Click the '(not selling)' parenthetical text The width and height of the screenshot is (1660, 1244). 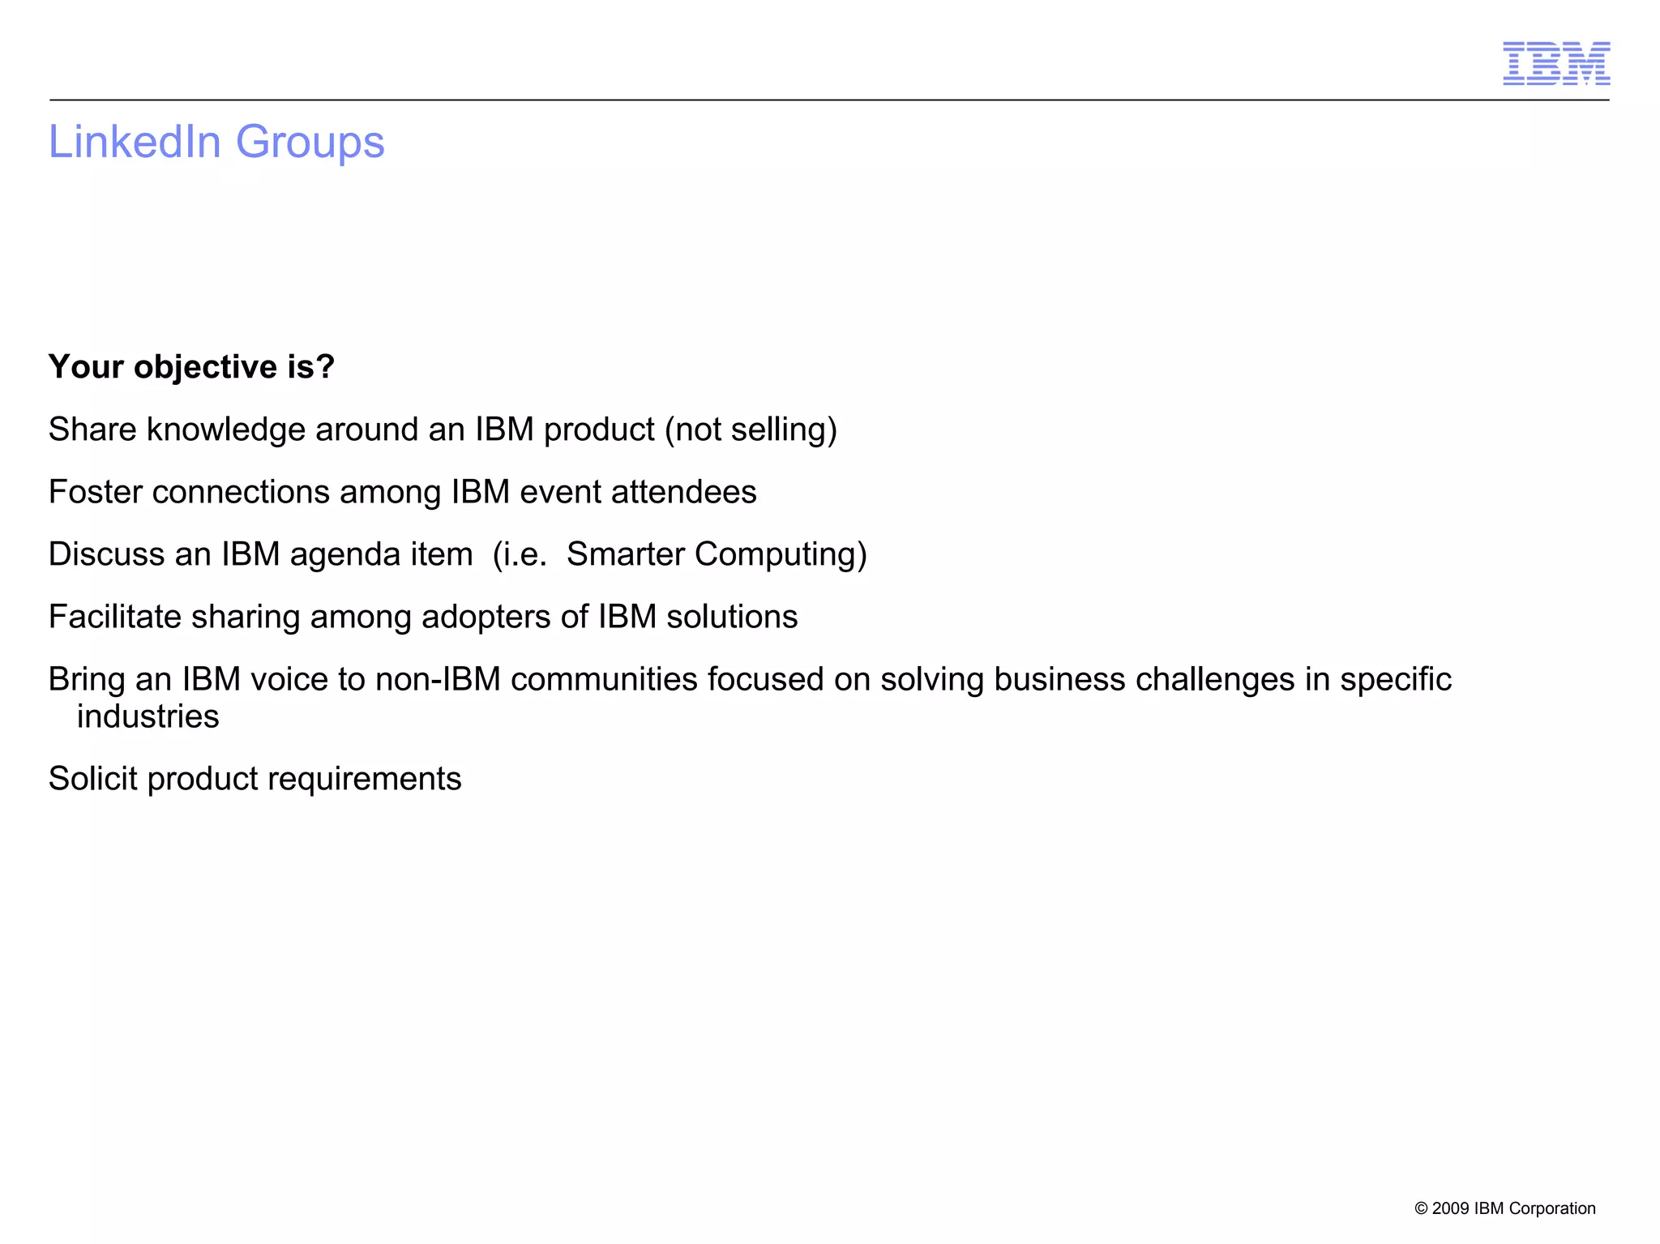[751, 430]
